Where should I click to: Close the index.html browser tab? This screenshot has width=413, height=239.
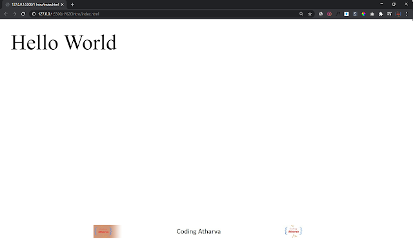(63, 5)
